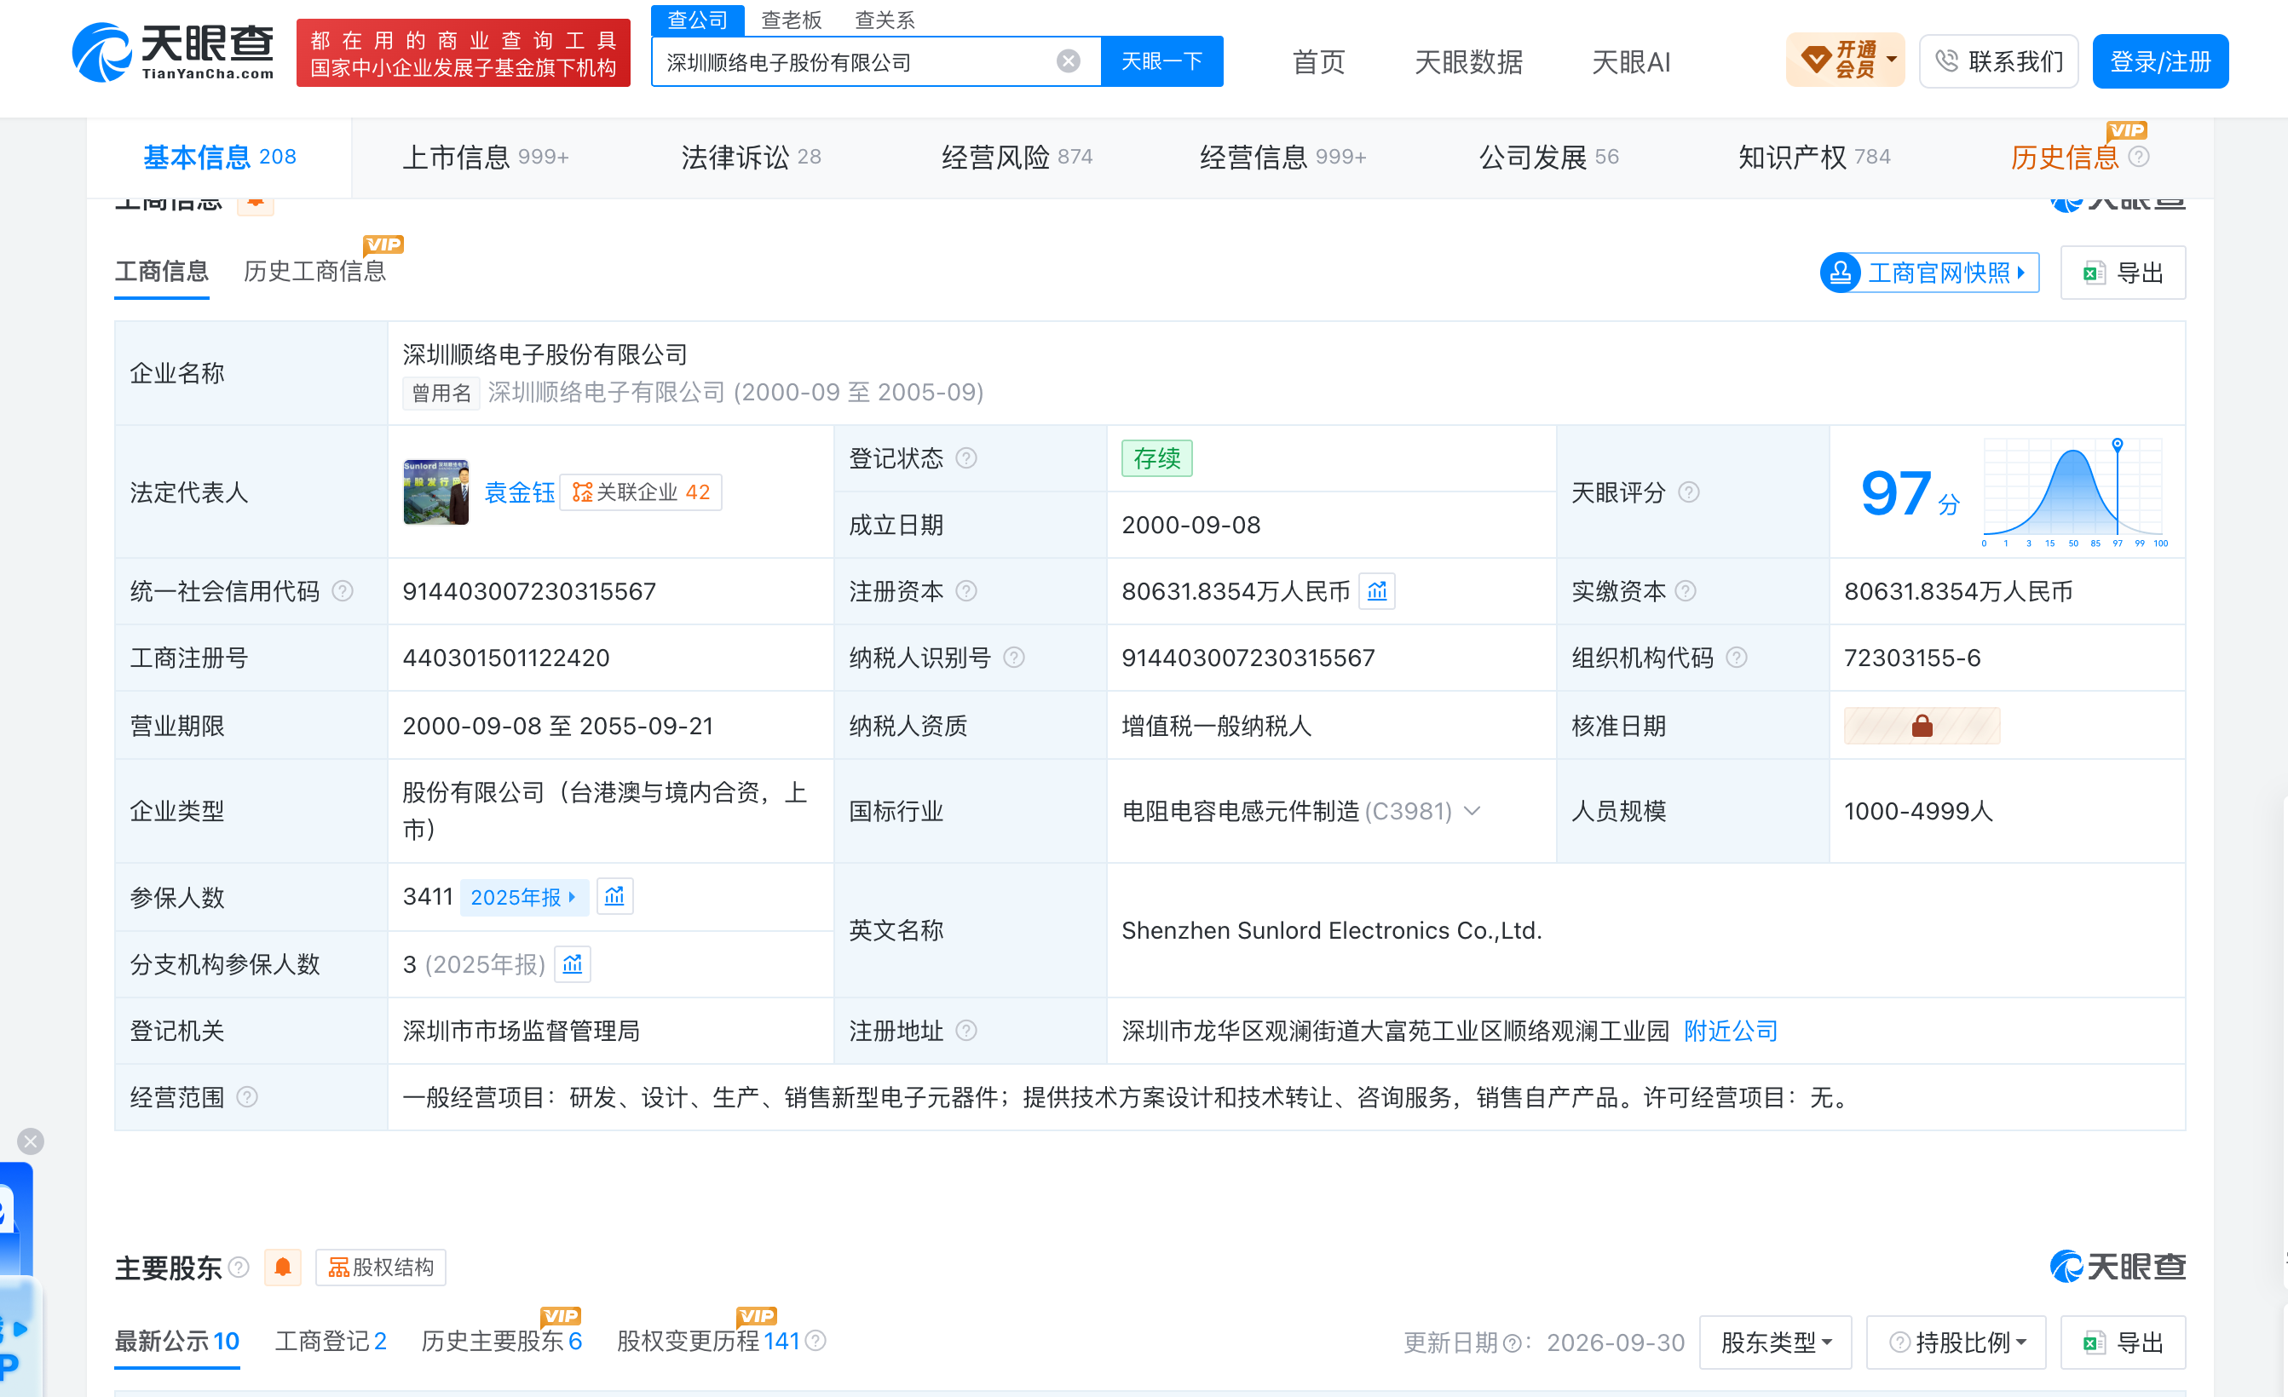Open 工商官网快照 snapshot

1929,273
